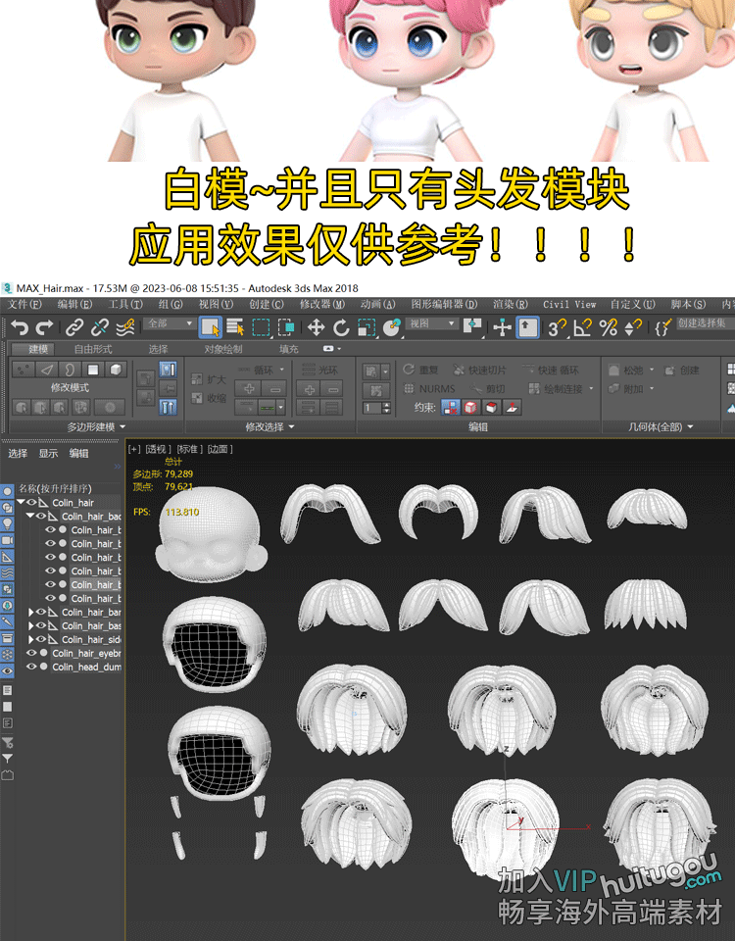Toggle eye icon of Colin_hair root group
Viewport: 735px width, 941px height.
[31, 502]
